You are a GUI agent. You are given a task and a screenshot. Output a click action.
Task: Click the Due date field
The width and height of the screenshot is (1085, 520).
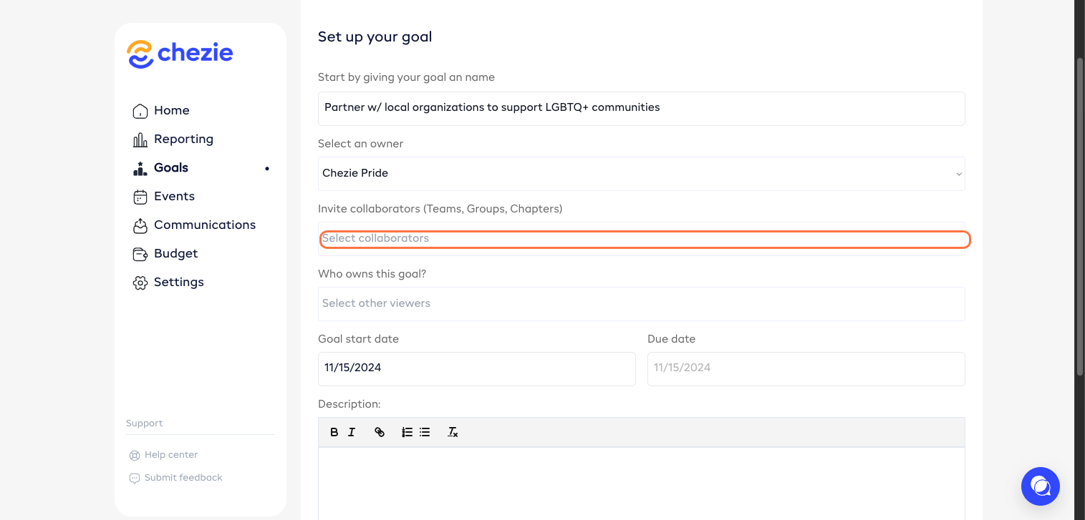pyautogui.click(x=806, y=368)
